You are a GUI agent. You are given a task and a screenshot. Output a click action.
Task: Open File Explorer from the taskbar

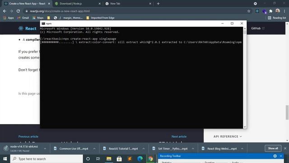tap(109, 159)
